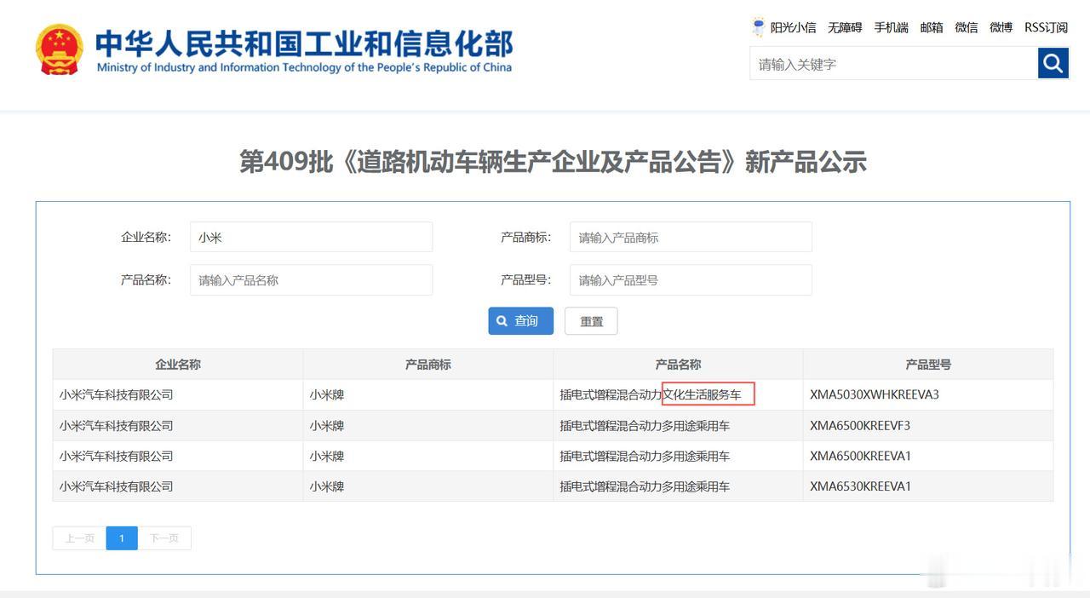The image size is (1090, 598).
Task: Click the 产品型号 input field
Action: 691,279
